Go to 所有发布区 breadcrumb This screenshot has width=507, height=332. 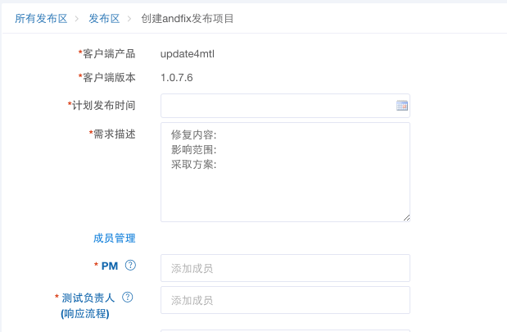pyautogui.click(x=41, y=18)
